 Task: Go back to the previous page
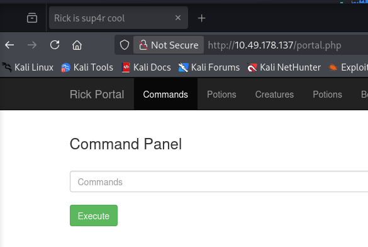9,45
